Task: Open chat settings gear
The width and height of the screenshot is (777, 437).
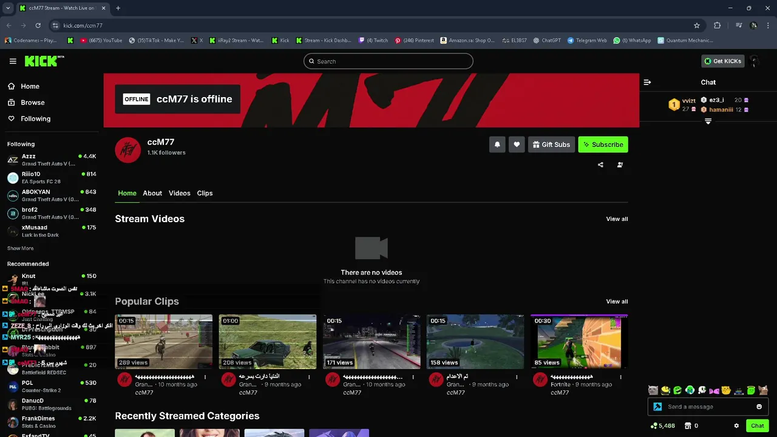Action: click(736, 426)
